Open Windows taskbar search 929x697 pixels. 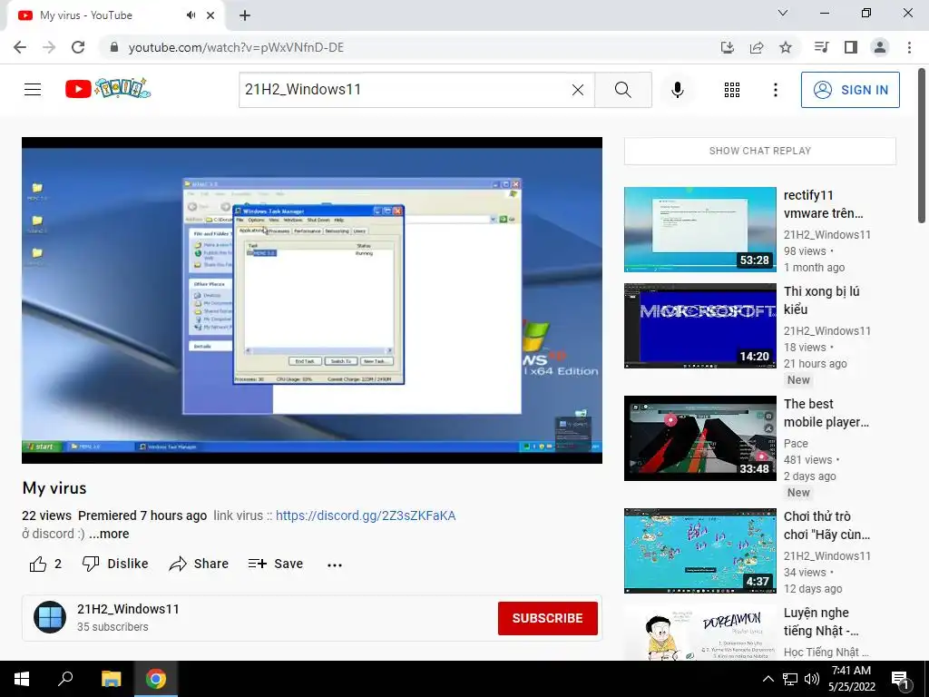point(65,679)
